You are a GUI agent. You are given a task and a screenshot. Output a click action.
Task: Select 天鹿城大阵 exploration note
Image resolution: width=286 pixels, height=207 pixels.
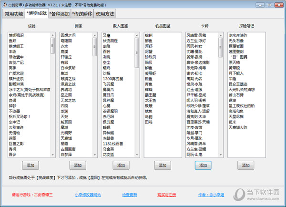coord(238,127)
